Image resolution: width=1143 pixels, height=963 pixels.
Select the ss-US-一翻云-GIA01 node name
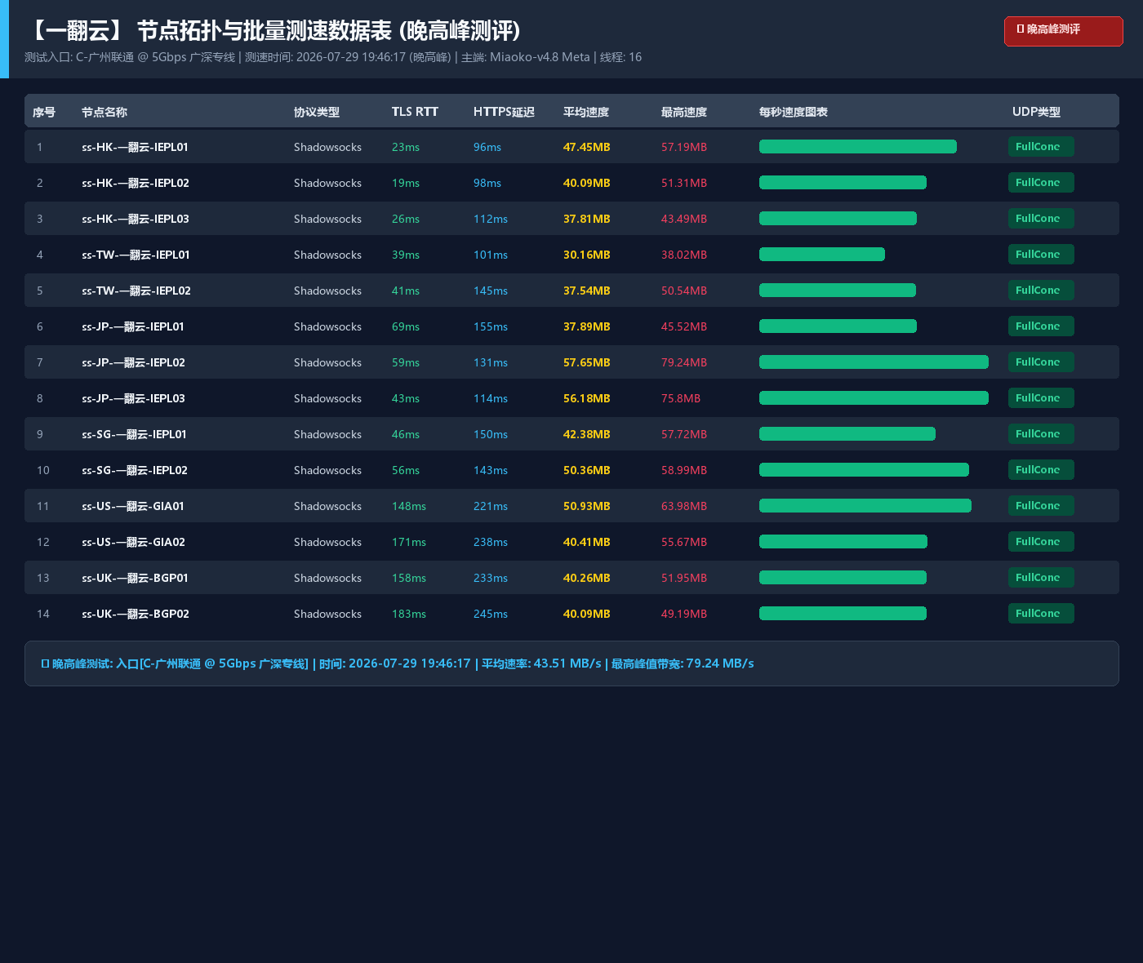pos(133,506)
